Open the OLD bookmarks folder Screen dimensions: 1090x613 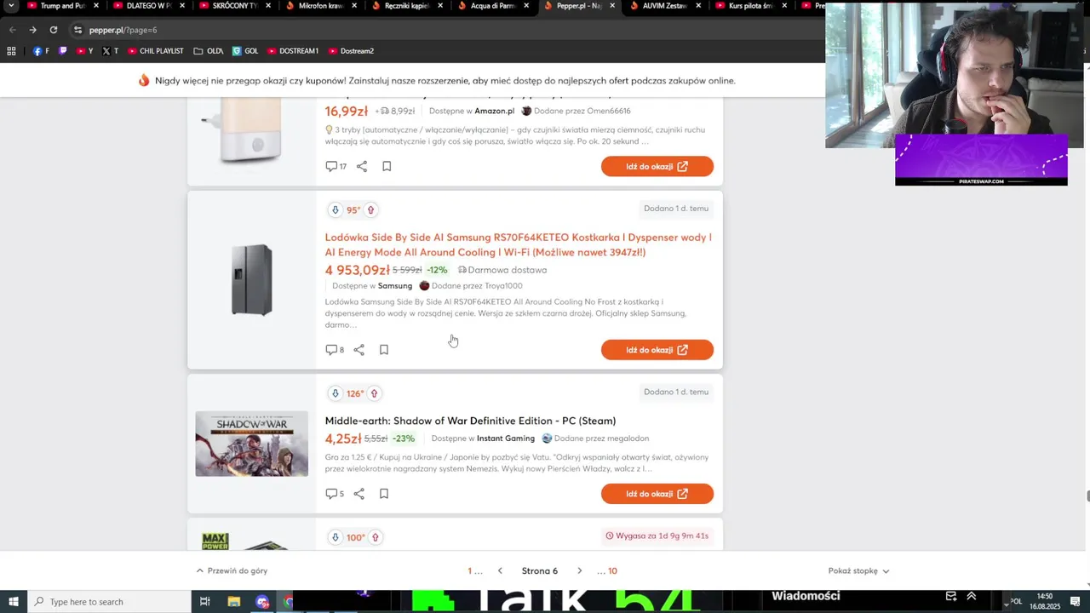pyautogui.click(x=209, y=51)
